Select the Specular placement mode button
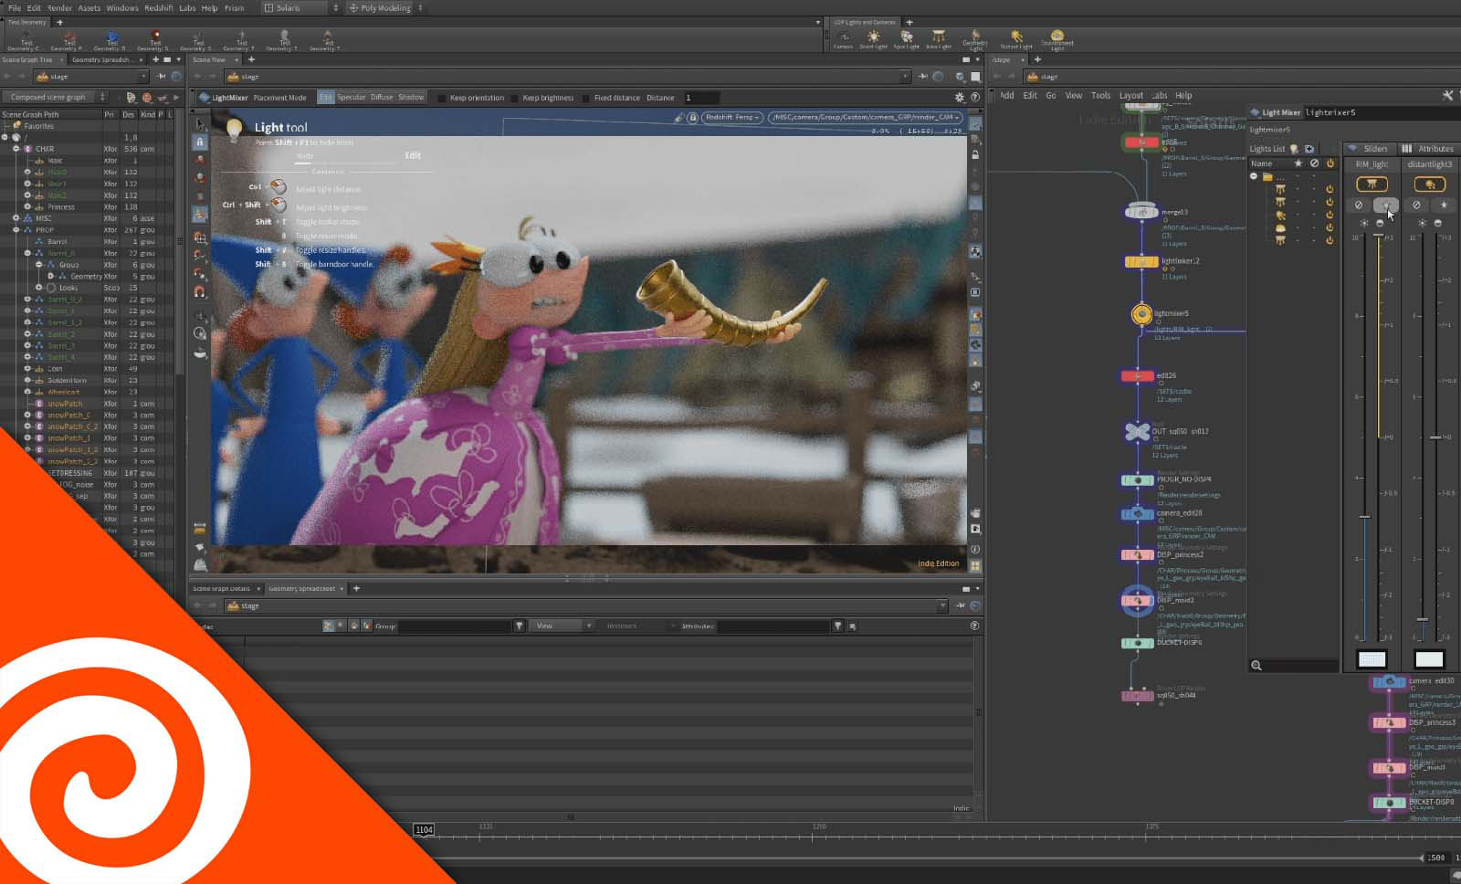The image size is (1461, 884). (351, 97)
